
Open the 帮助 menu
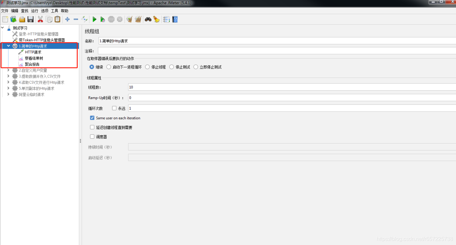click(x=64, y=11)
